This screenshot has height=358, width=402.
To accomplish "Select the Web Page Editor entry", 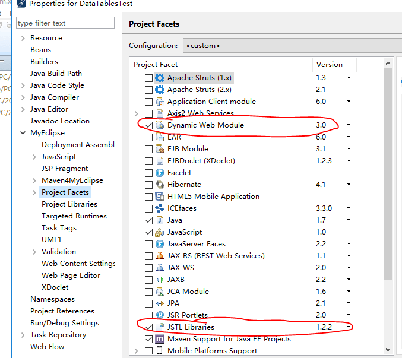I will click(x=71, y=275).
